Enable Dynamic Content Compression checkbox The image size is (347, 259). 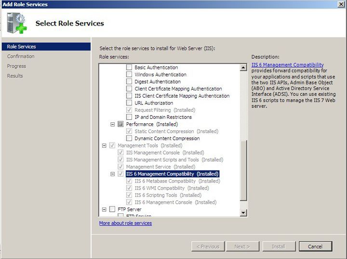pyautogui.click(x=129, y=138)
